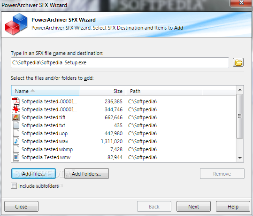This screenshot has width=253, height=216.
Task: Click the video icon beside Softpedia Tested.wmv
Action: coord(16,157)
